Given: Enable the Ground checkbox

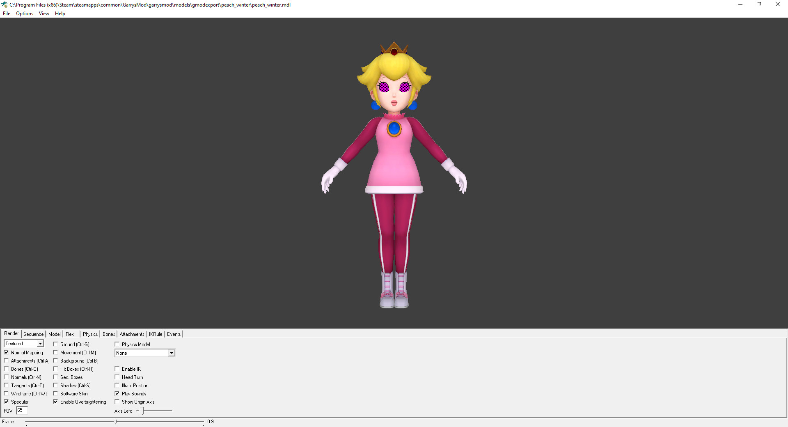Looking at the screenshot, I should coord(56,344).
